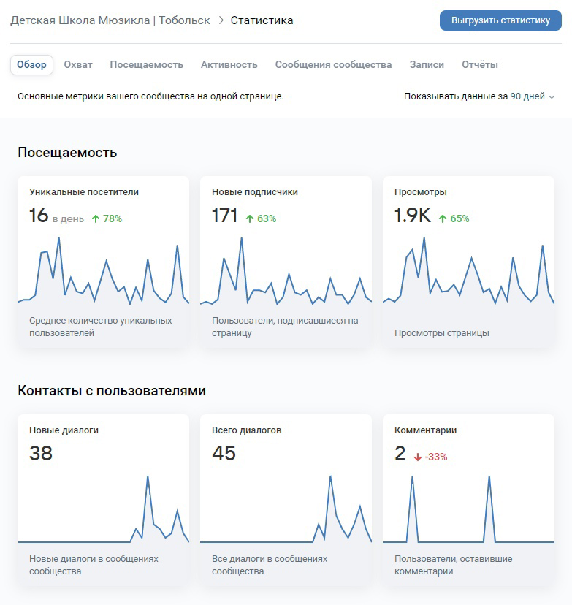This screenshot has height=605, width=572.
Task: Open the Записи tab
Action: (427, 64)
